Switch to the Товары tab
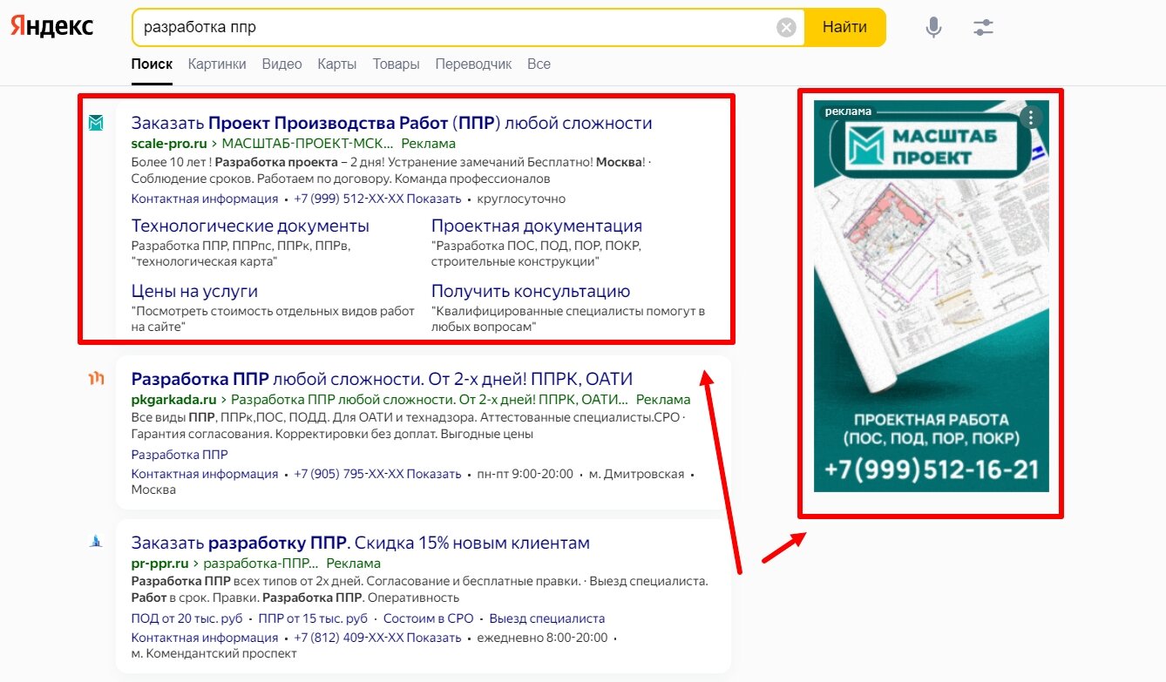The width and height of the screenshot is (1166, 682). coord(396,64)
